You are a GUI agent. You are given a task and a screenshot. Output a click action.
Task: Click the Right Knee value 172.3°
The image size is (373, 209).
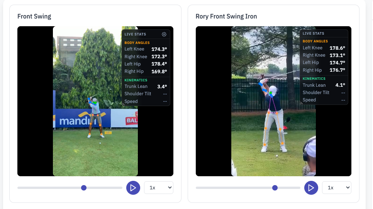pyautogui.click(x=159, y=57)
